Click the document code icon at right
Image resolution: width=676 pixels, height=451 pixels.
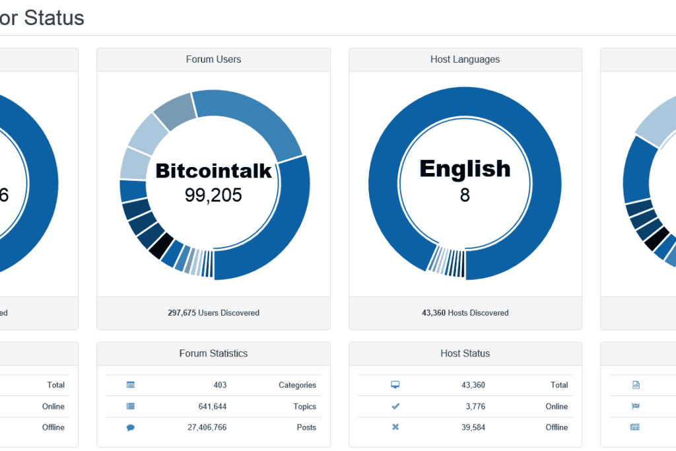click(636, 385)
